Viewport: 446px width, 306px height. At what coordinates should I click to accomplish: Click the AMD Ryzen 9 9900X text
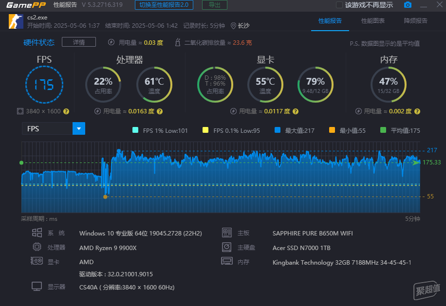(108, 248)
